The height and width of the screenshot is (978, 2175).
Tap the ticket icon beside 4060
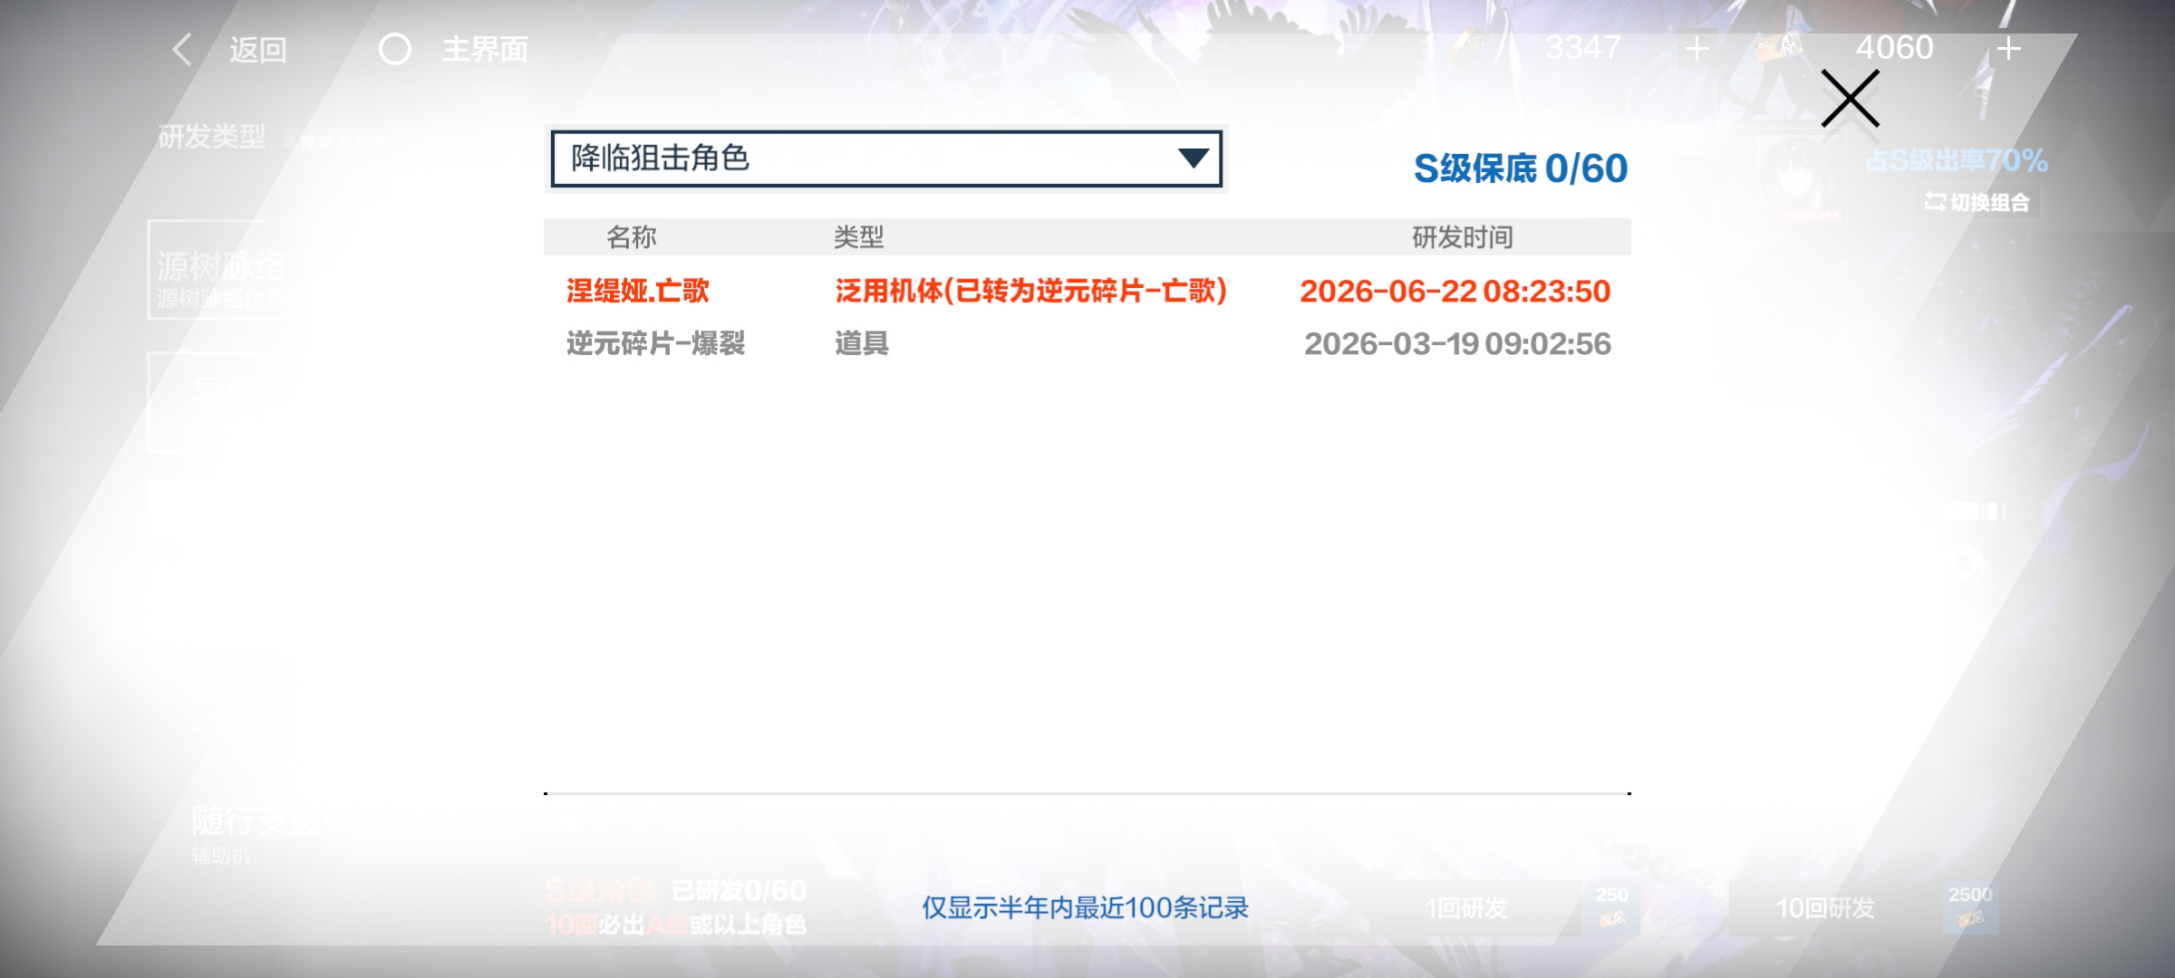click(x=1779, y=47)
